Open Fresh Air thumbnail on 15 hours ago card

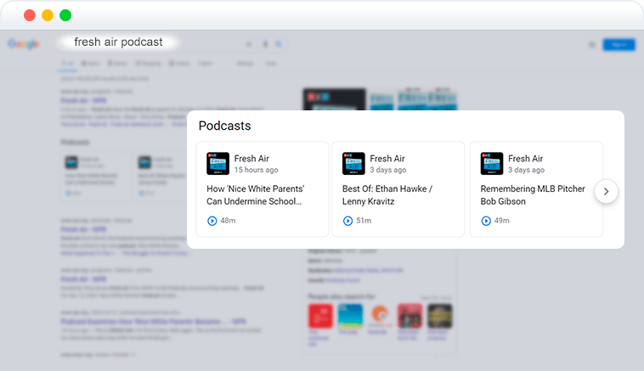tap(217, 163)
